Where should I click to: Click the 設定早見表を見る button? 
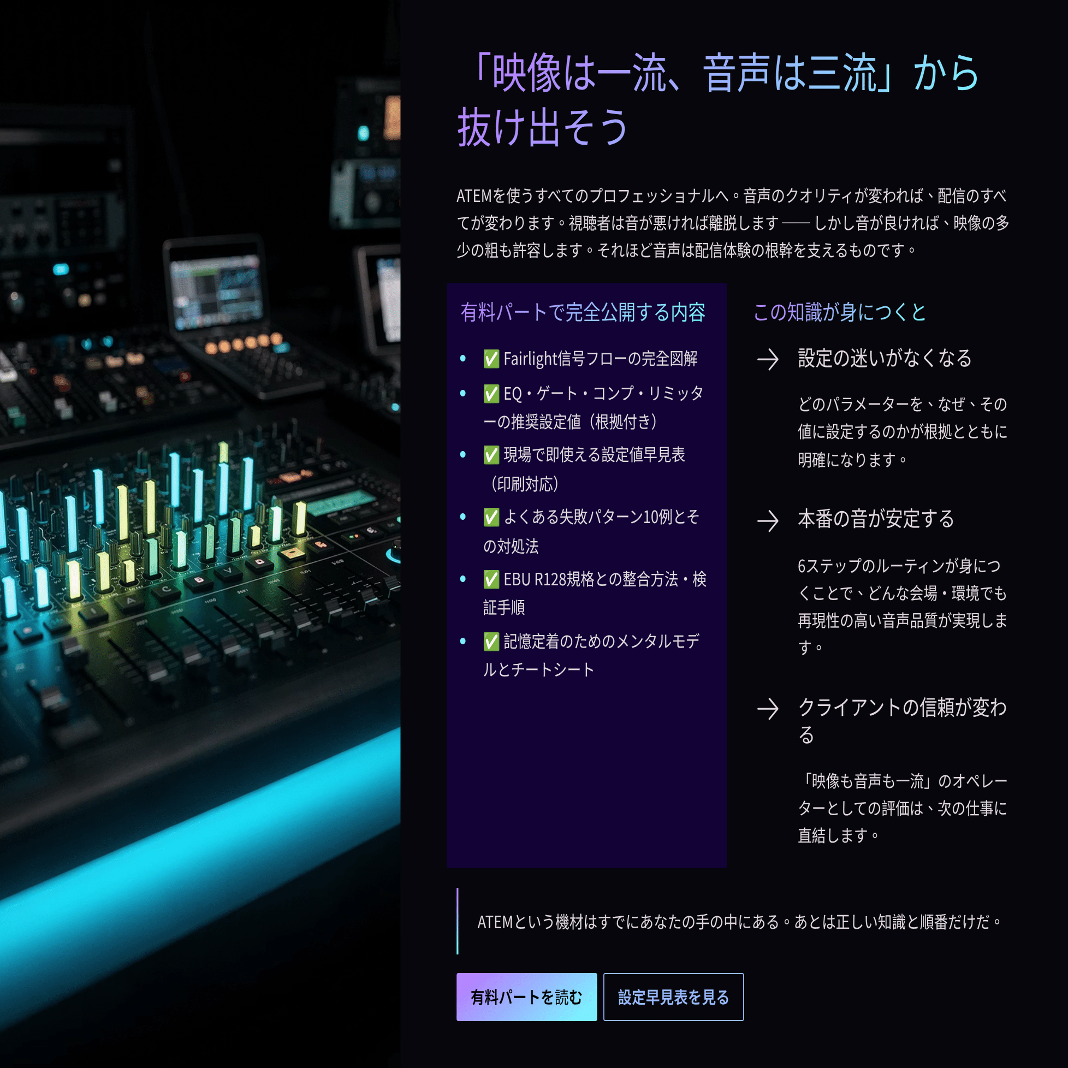tap(673, 996)
